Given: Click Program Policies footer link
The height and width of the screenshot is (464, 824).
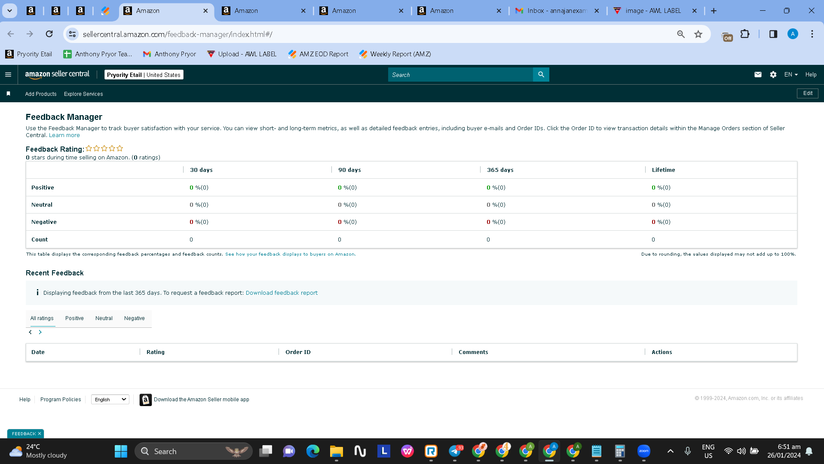Looking at the screenshot, I should click(61, 400).
